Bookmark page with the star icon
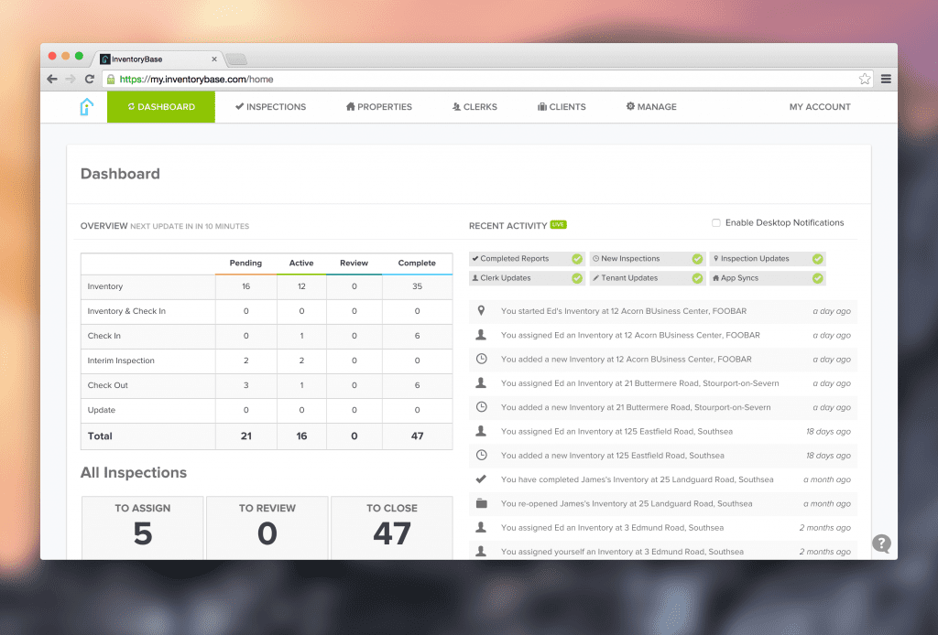 [864, 80]
